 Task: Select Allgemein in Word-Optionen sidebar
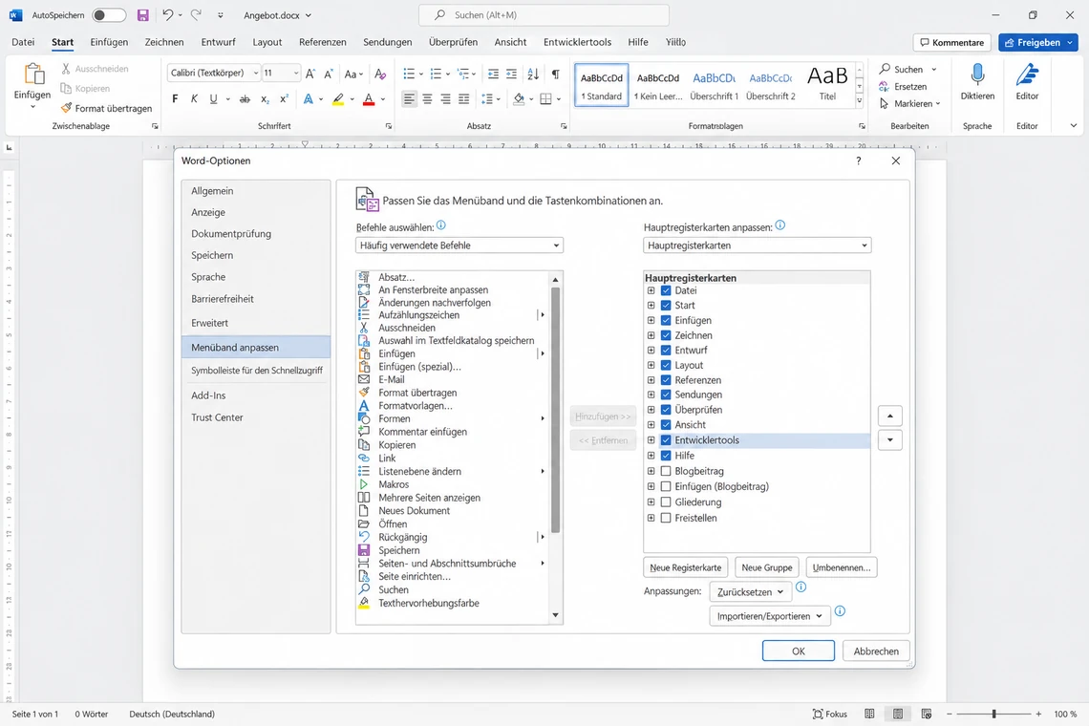click(256, 190)
